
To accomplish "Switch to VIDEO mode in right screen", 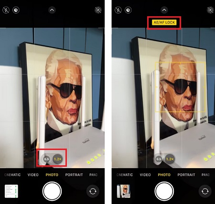I will click(x=145, y=175).
